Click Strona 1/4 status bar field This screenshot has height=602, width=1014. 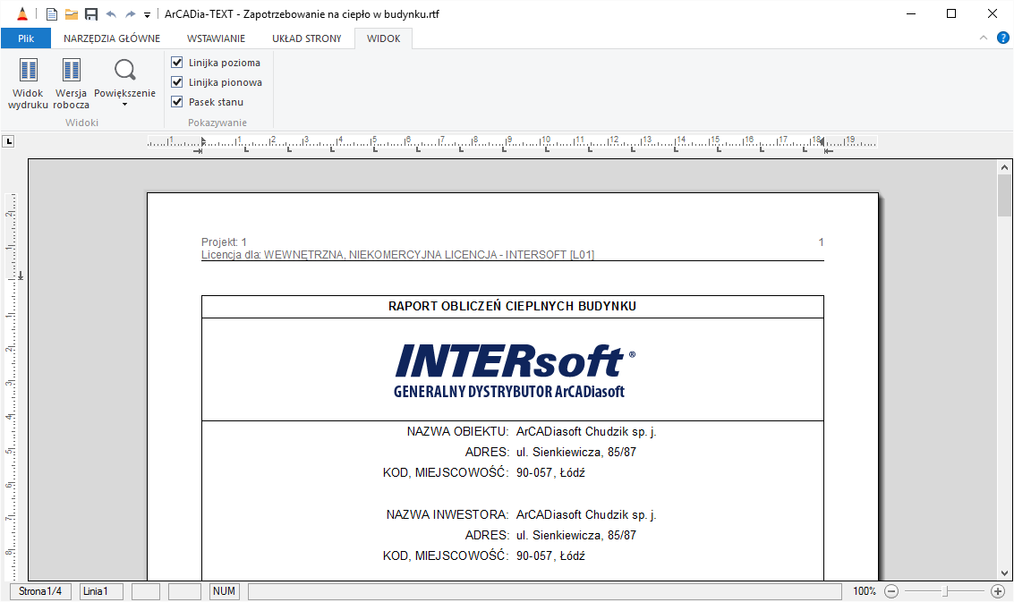coord(40,591)
